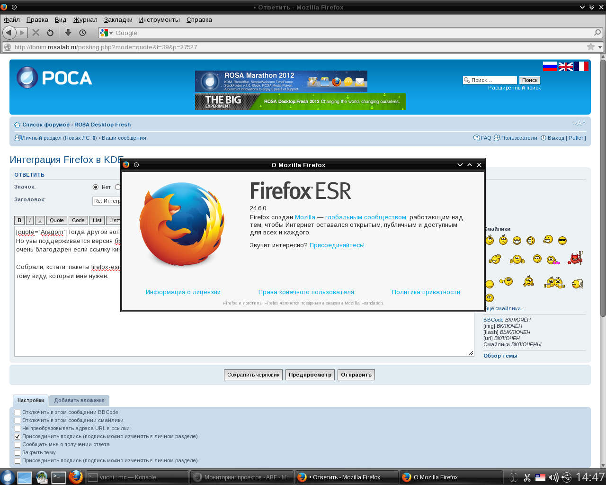Image resolution: width=606 pixels, height=485 pixels.
Task: Open the Правка menu
Action: click(37, 19)
